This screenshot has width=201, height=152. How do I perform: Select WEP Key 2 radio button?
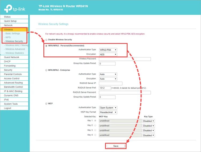pyautogui.click(x=95, y=125)
